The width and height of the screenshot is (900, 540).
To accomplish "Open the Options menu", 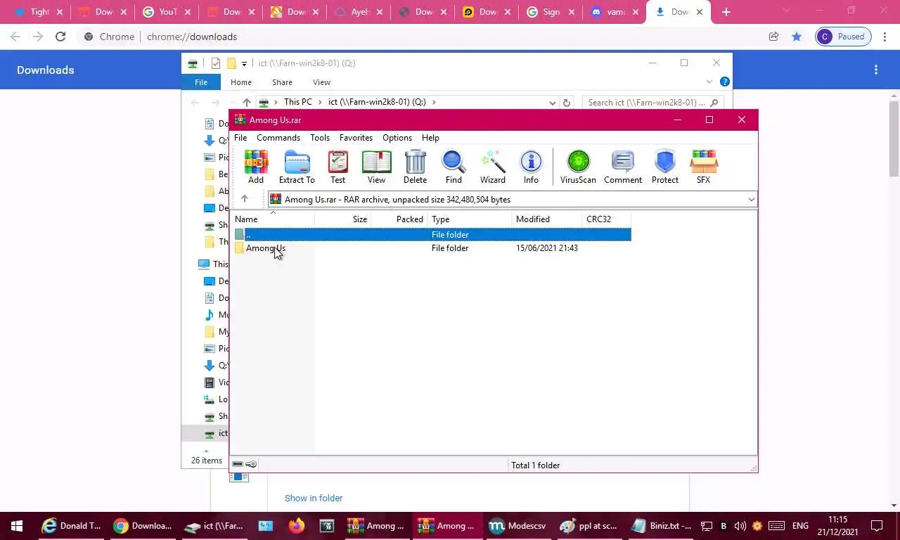I will click(x=397, y=138).
